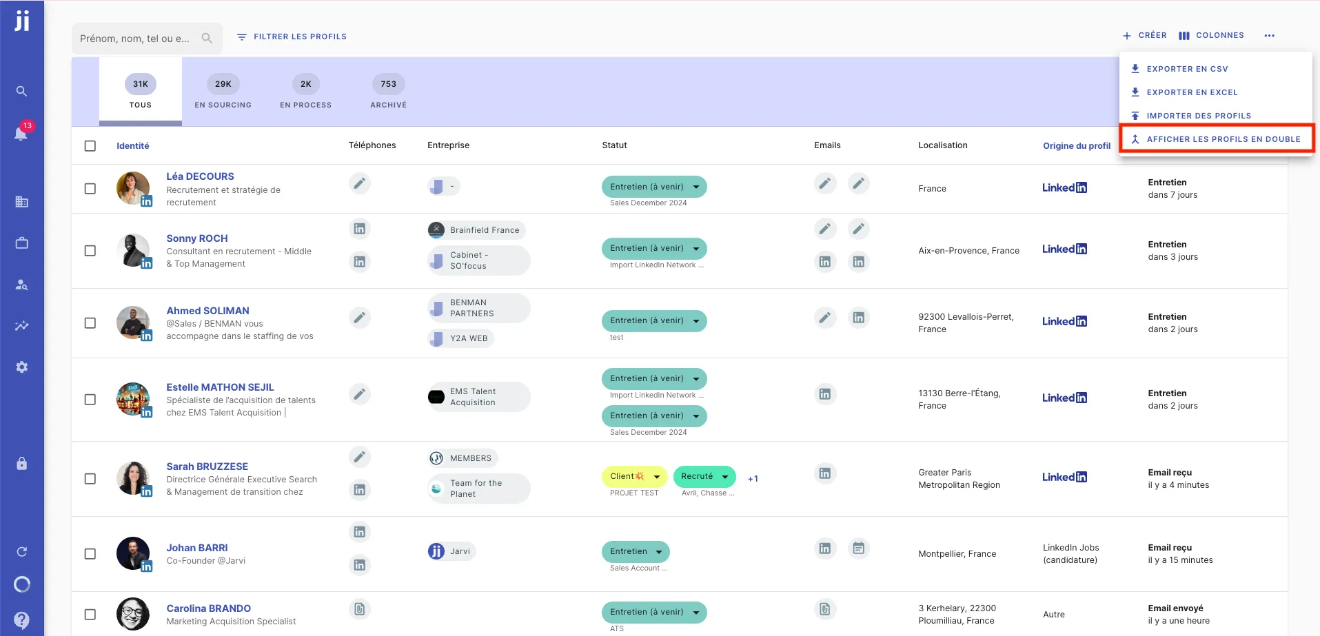Image resolution: width=1320 pixels, height=636 pixels.
Task: Select Exporter en Excel from the menu
Action: (x=1192, y=92)
